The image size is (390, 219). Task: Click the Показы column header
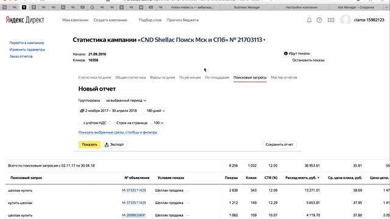(232, 178)
